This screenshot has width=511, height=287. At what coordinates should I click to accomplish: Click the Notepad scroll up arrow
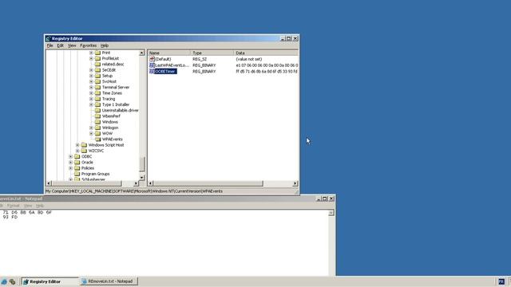point(331,213)
